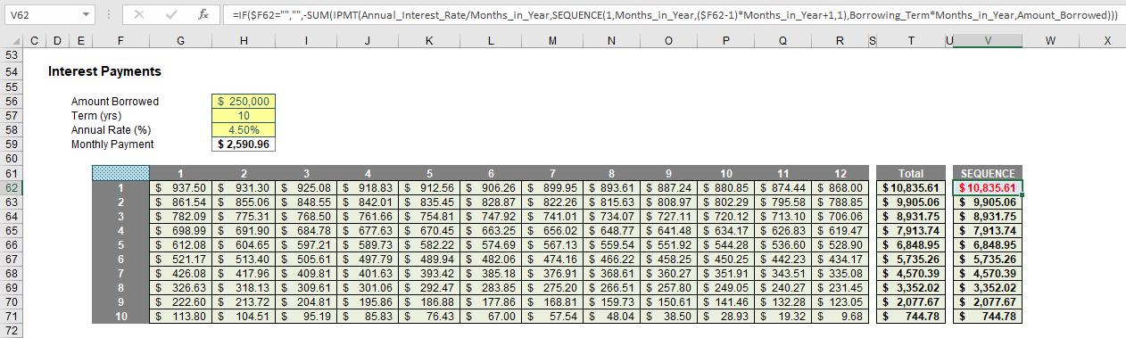Screen dimensions: 1126x338
Task: Select row 62 header
Action: pos(12,188)
